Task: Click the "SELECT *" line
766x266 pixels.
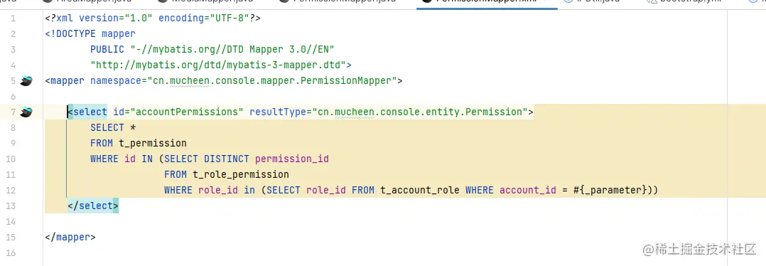Action: point(113,127)
